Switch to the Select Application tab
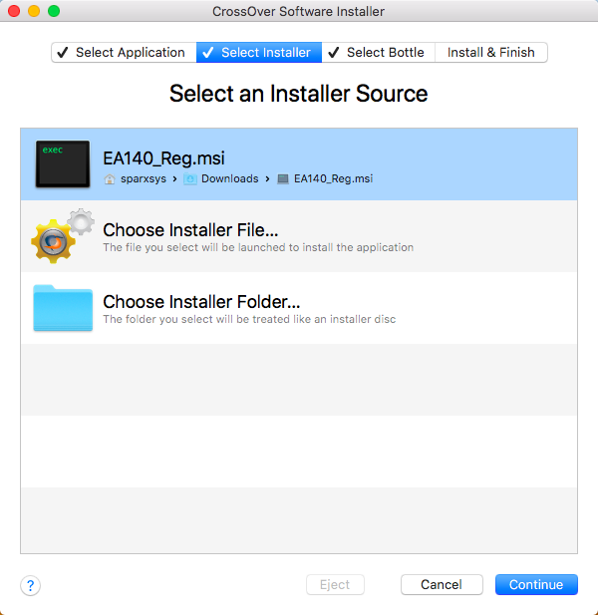Image resolution: width=598 pixels, height=615 pixels. pyautogui.click(x=124, y=53)
